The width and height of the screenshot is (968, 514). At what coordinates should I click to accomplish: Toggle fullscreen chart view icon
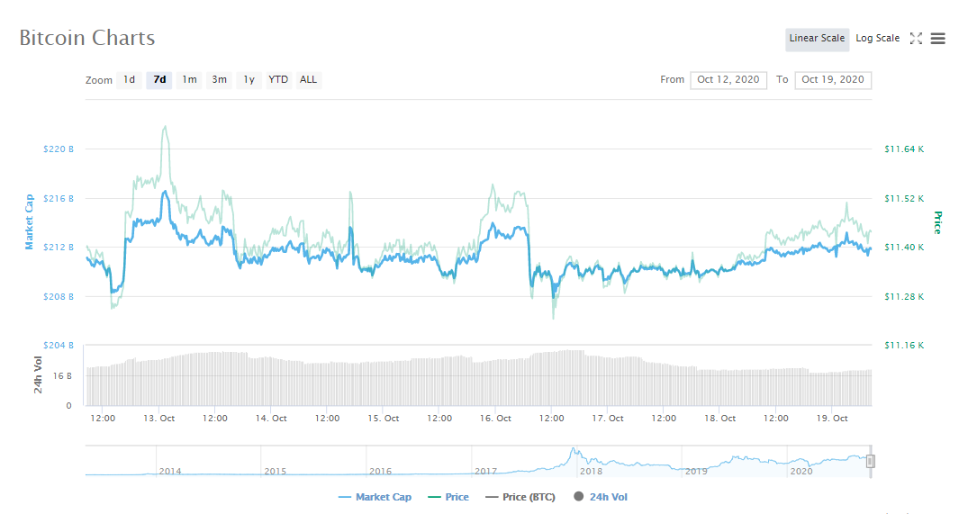point(916,38)
